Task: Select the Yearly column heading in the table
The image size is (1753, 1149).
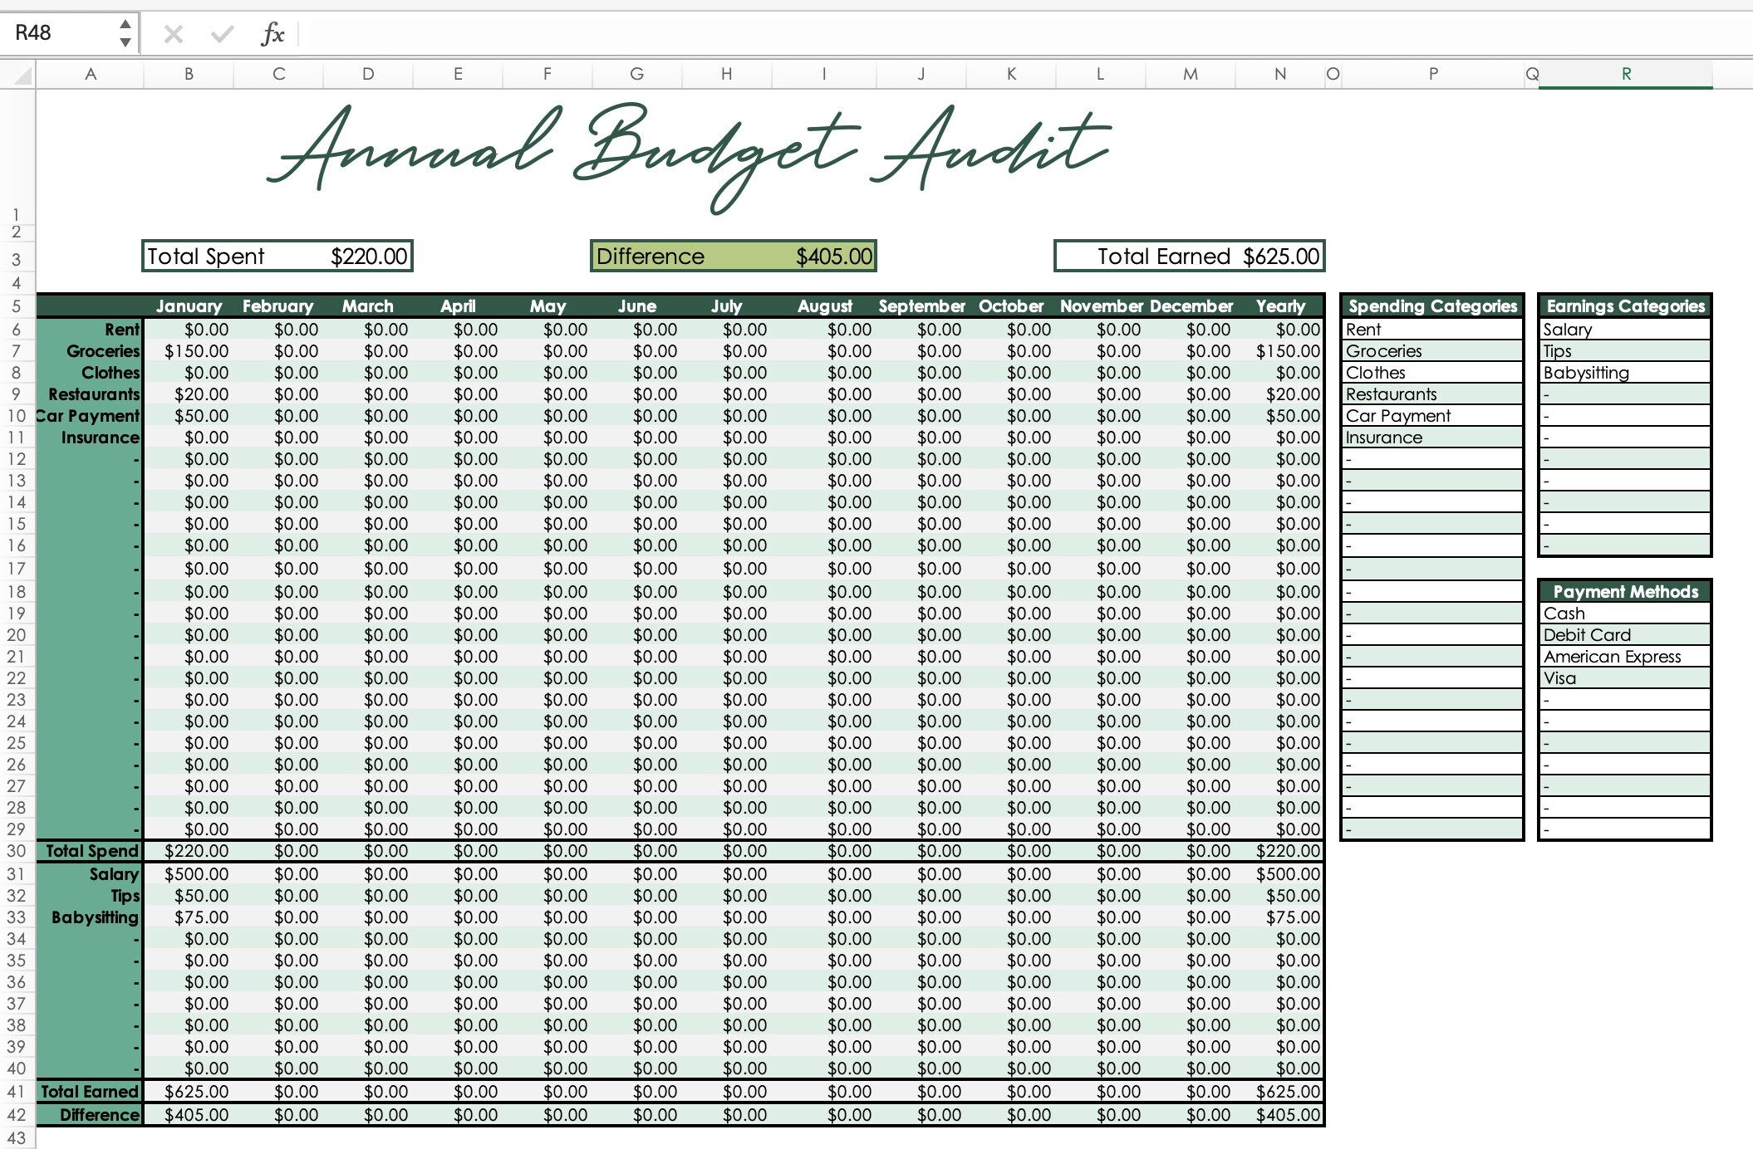Action: tap(1282, 306)
